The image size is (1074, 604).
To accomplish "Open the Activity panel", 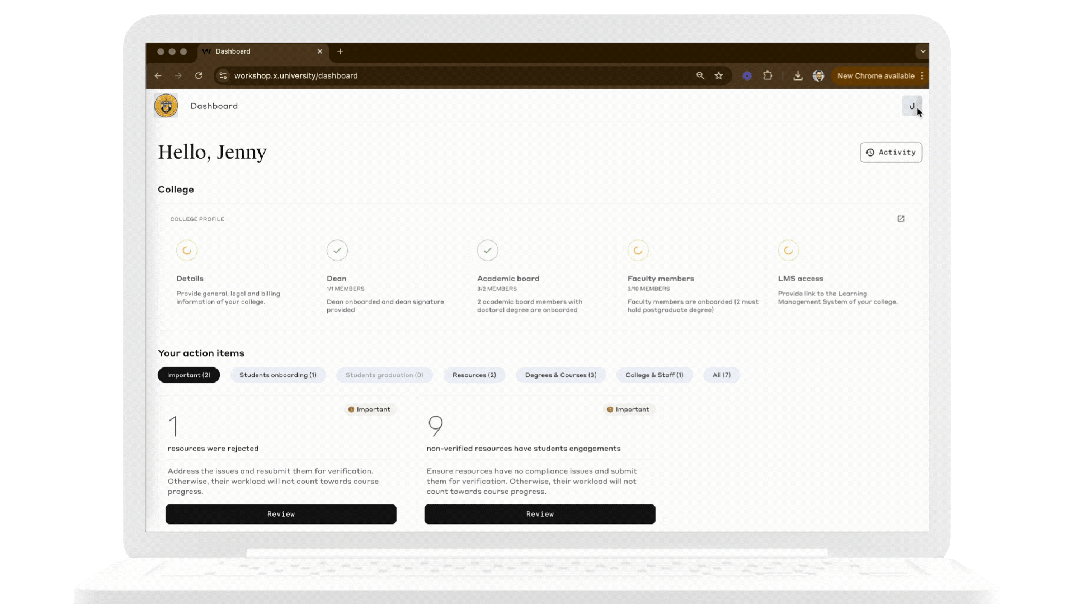I will tap(891, 152).
